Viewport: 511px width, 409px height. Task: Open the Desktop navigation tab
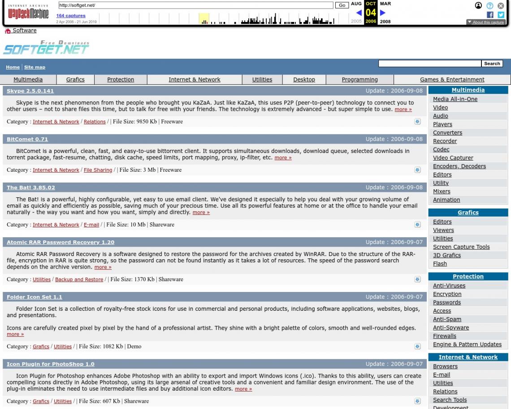coord(304,79)
